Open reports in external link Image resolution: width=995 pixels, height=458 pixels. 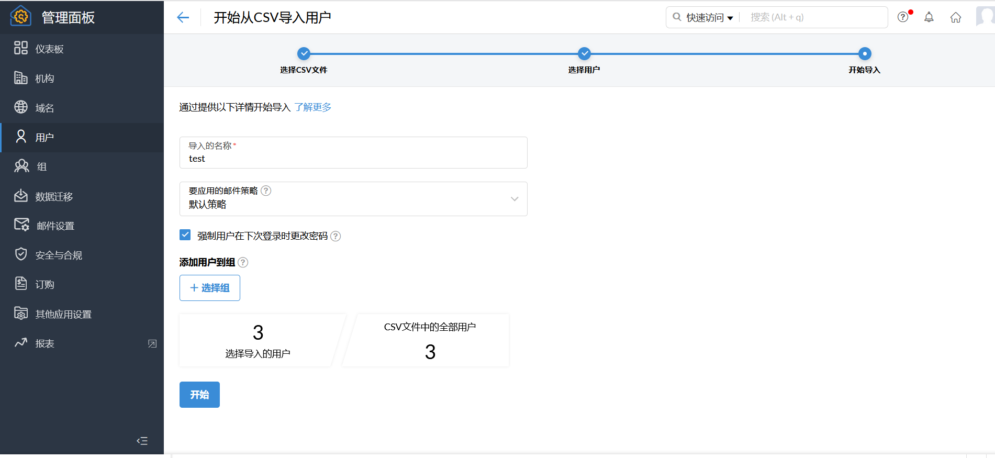point(152,343)
